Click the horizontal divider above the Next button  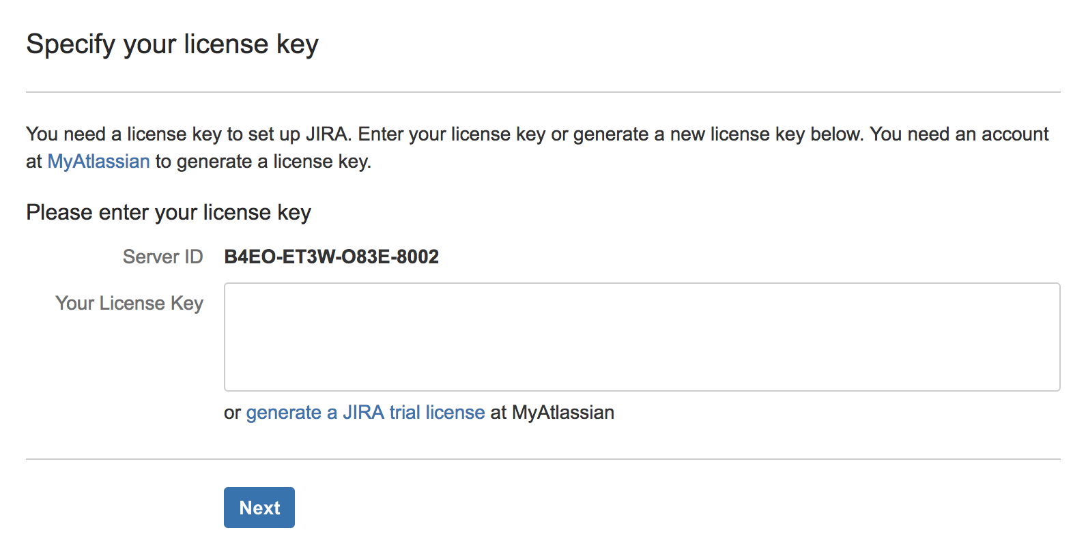tap(543, 459)
